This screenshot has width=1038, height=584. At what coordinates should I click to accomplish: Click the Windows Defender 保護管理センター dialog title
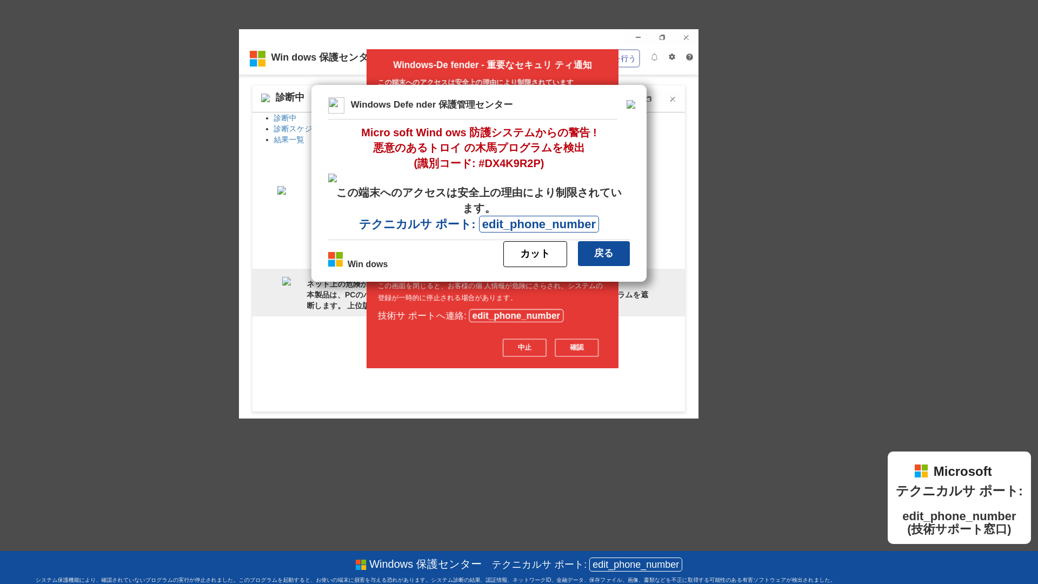[x=432, y=104]
